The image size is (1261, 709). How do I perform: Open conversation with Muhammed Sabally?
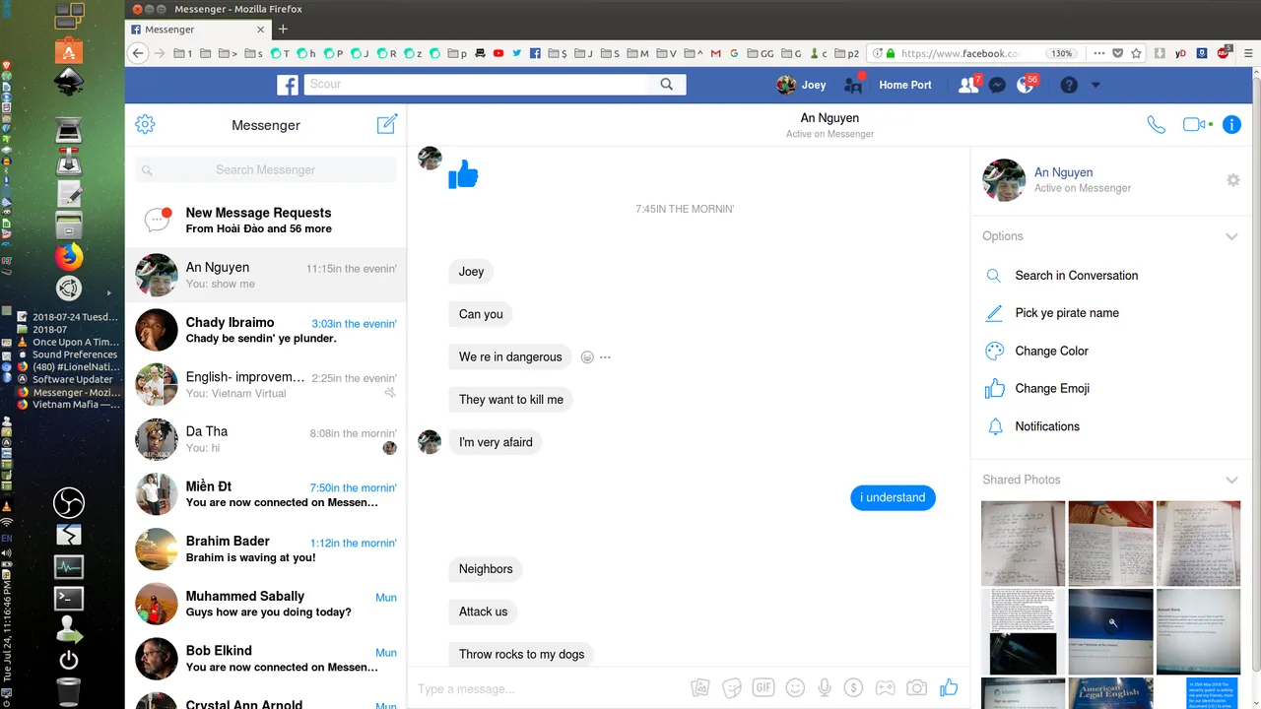(266, 604)
